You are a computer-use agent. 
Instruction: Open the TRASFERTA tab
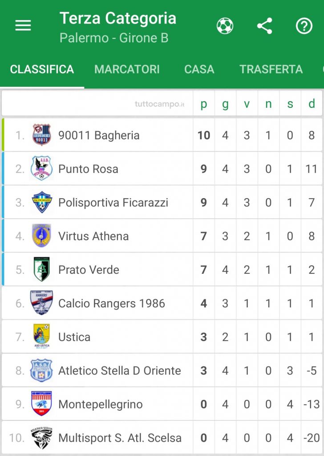[271, 69]
